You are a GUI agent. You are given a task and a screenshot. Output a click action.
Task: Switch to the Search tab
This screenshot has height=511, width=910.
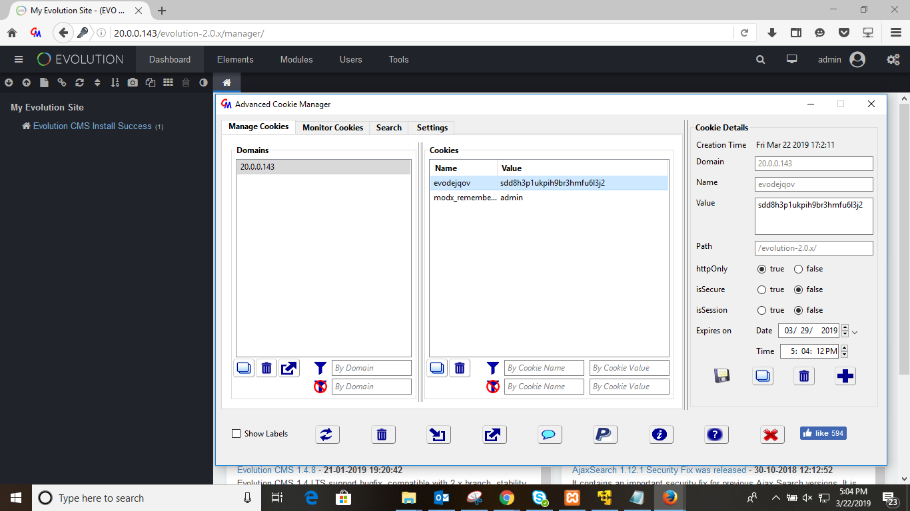(x=389, y=127)
